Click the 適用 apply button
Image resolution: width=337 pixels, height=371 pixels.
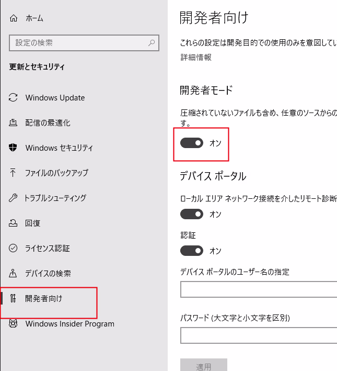click(x=204, y=365)
